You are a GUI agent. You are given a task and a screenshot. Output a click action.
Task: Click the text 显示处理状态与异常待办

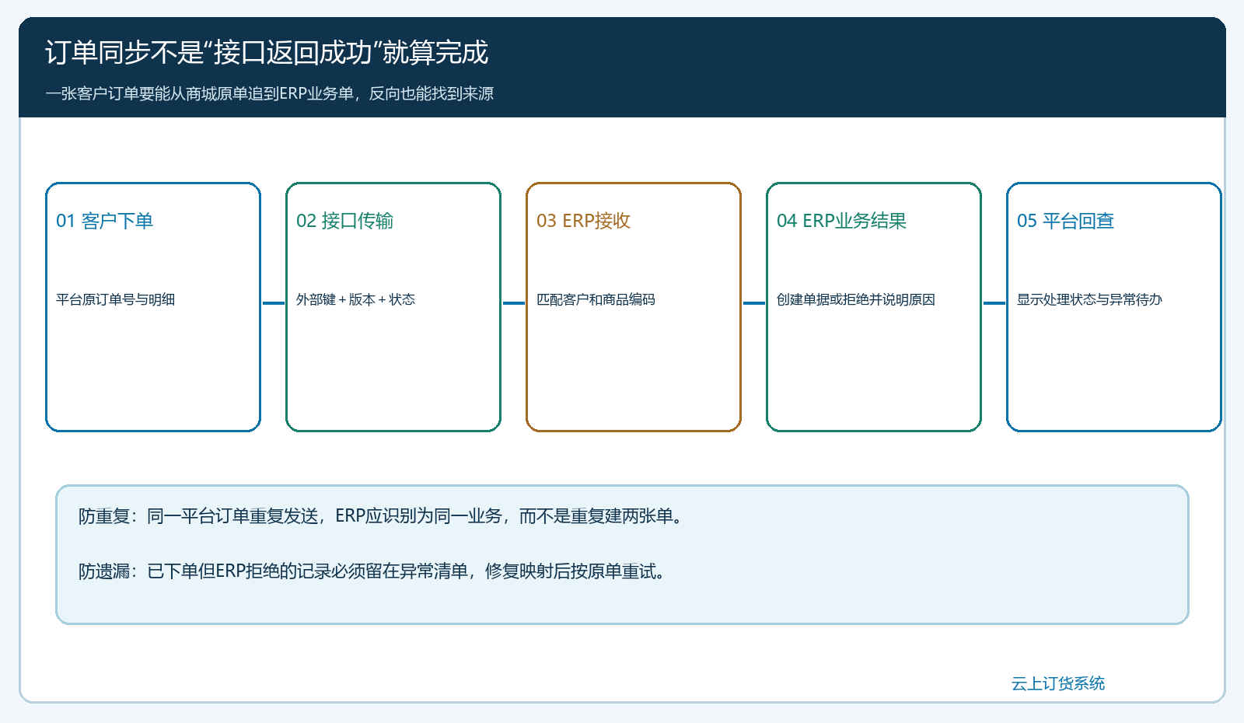[x=1089, y=299]
